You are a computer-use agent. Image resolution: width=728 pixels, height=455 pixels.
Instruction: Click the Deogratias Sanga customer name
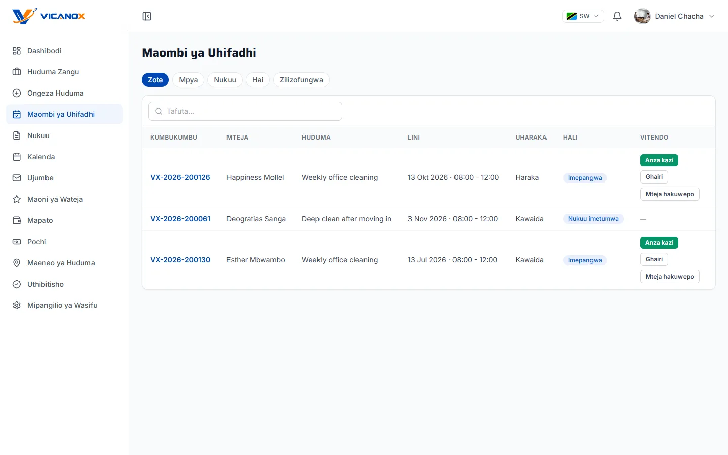[x=256, y=219]
